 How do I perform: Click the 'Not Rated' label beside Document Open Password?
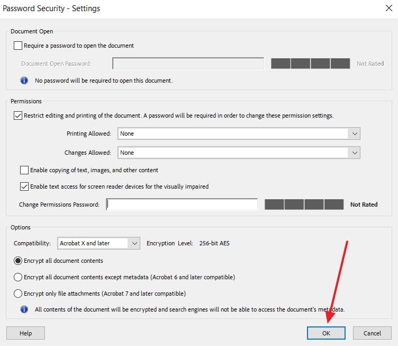(370, 64)
